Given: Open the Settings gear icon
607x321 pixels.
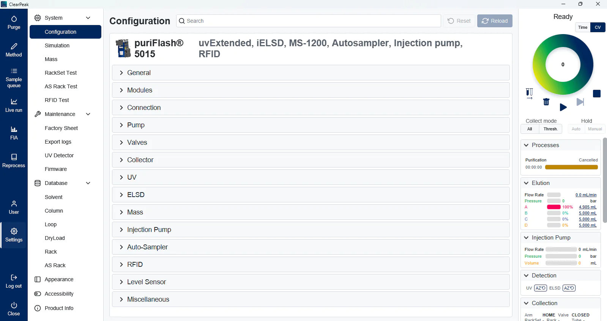Looking at the screenshot, I should point(14,231).
